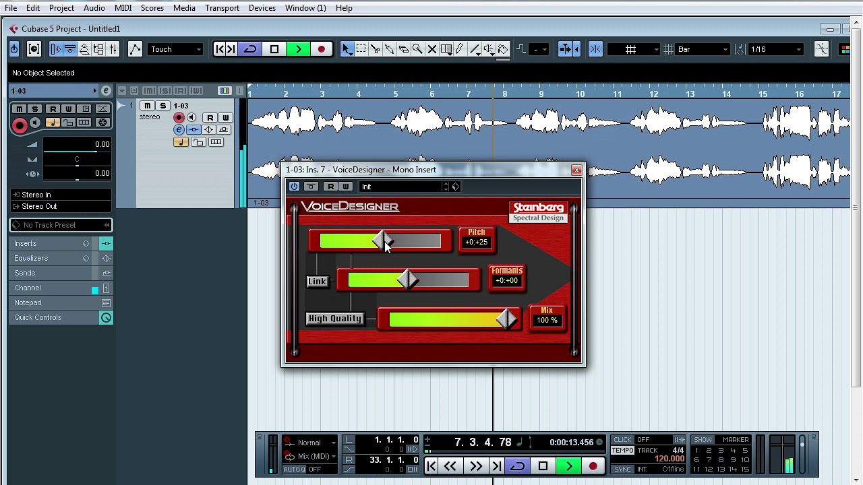Open the 1/16 quantize dropdown
Image resolution: width=863 pixels, height=485 pixels.
[776, 49]
